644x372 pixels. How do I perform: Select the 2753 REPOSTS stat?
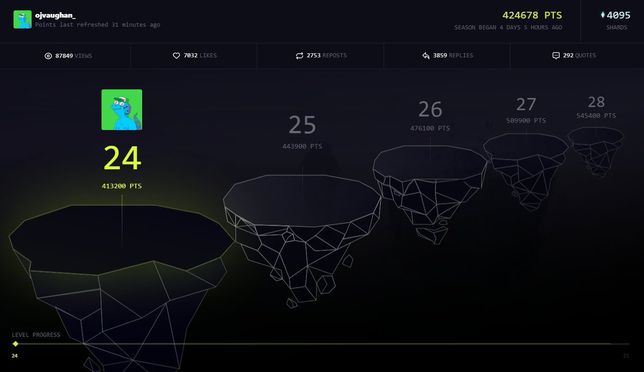pos(321,55)
